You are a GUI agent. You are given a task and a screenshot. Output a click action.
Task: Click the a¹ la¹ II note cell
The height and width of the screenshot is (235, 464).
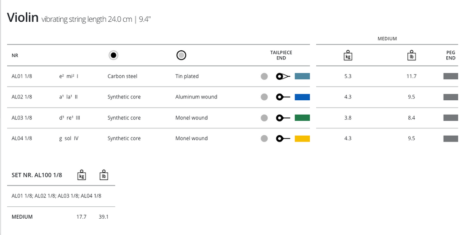pos(68,97)
